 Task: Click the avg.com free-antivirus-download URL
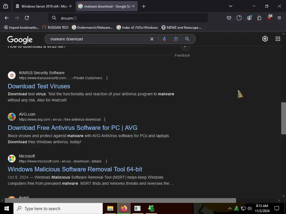click(x=60, y=120)
